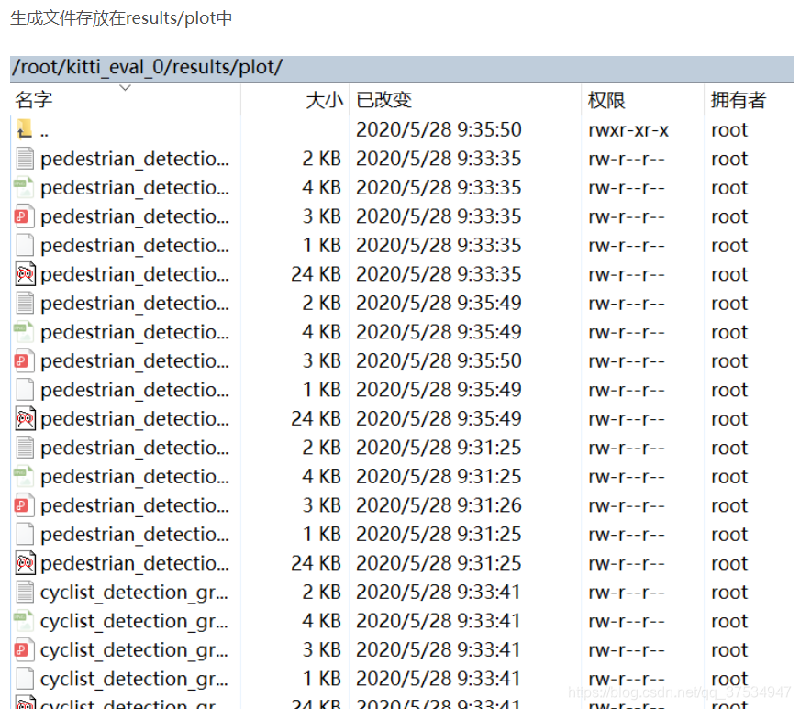Select pedestrian_detectio... name of 1 KB file at 9:35:49
The width and height of the screenshot is (800, 709).
click(x=135, y=390)
